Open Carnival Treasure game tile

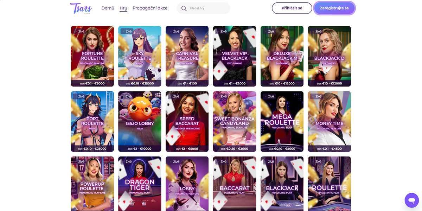click(x=187, y=56)
